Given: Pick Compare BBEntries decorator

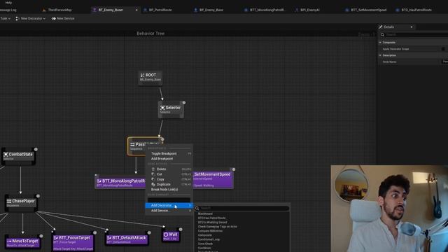Looking at the screenshot, I should tap(210, 231).
